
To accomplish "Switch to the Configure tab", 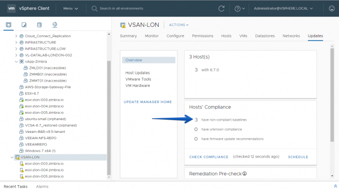I will tap(175, 36).
